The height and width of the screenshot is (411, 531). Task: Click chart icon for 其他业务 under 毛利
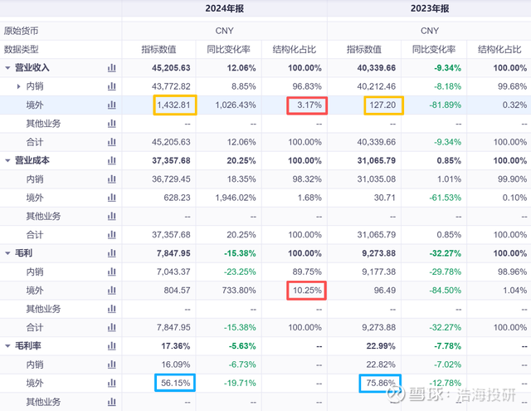click(x=111, y=308)
